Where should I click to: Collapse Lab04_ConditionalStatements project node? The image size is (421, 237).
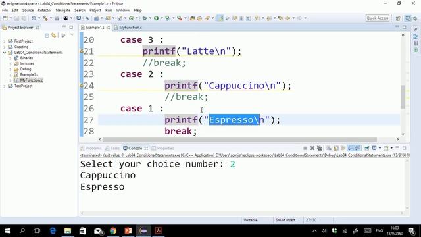(x=5, y=53)
